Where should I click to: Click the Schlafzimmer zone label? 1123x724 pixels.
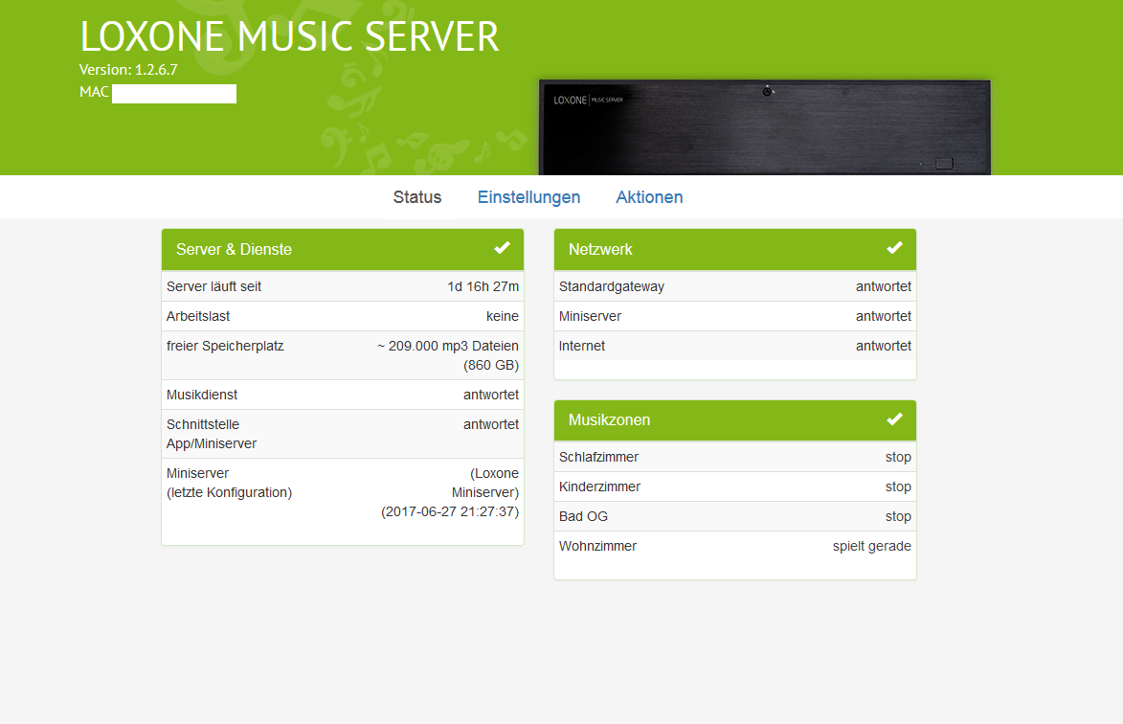[598, 457]
